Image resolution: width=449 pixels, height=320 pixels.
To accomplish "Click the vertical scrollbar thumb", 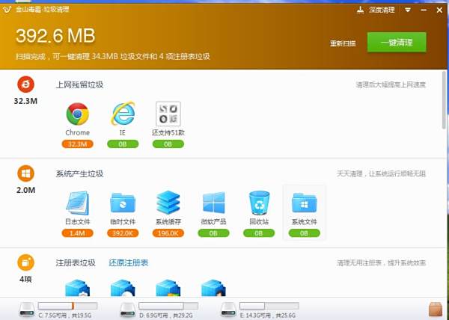I will [x=445, y=100].
